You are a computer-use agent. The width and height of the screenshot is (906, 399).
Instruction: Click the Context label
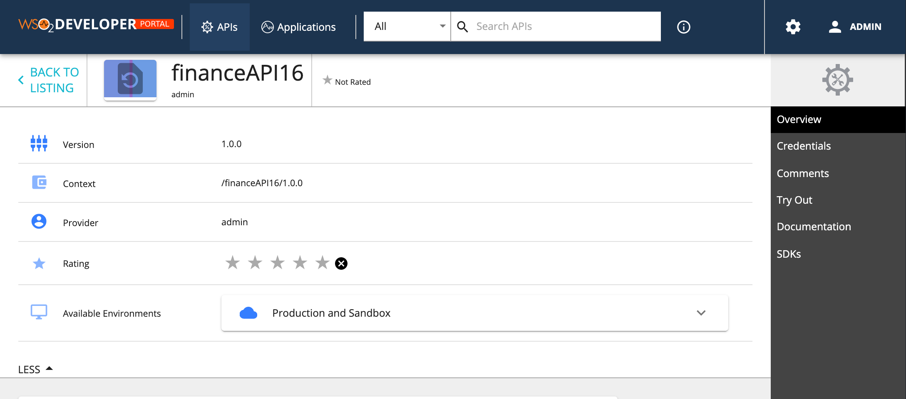coord(79,184)
